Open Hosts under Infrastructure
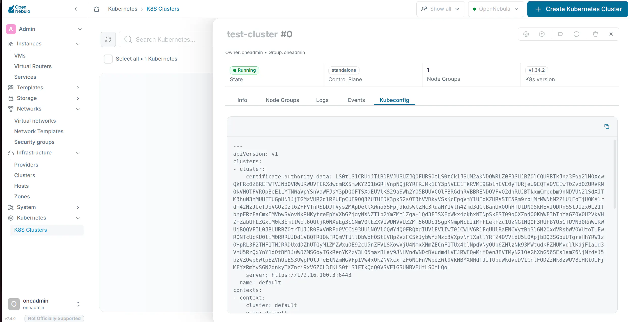 [21, 186]
